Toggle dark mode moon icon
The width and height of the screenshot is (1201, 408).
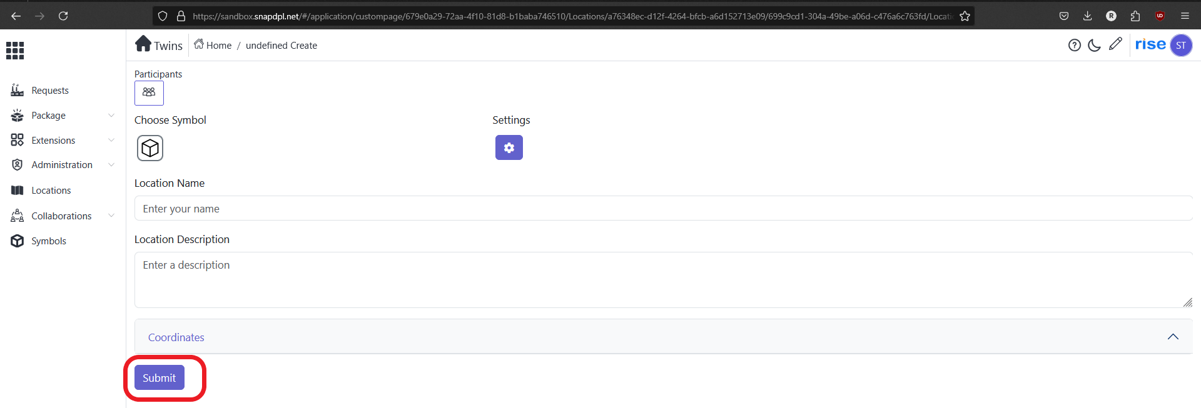pyautogui.click(x=1095, y=45)
